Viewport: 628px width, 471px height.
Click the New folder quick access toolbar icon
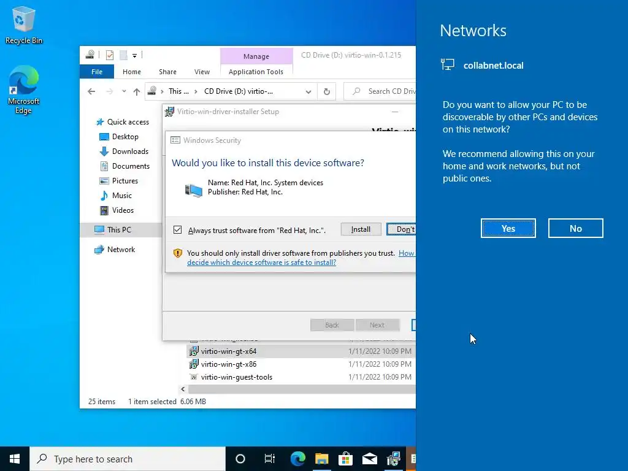tap(123, 55)
